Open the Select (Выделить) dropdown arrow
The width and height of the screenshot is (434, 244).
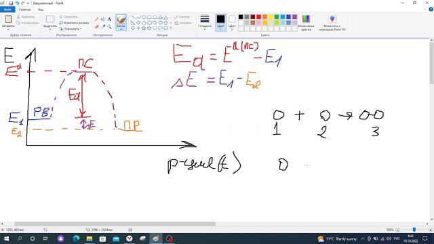coord(50,29)
